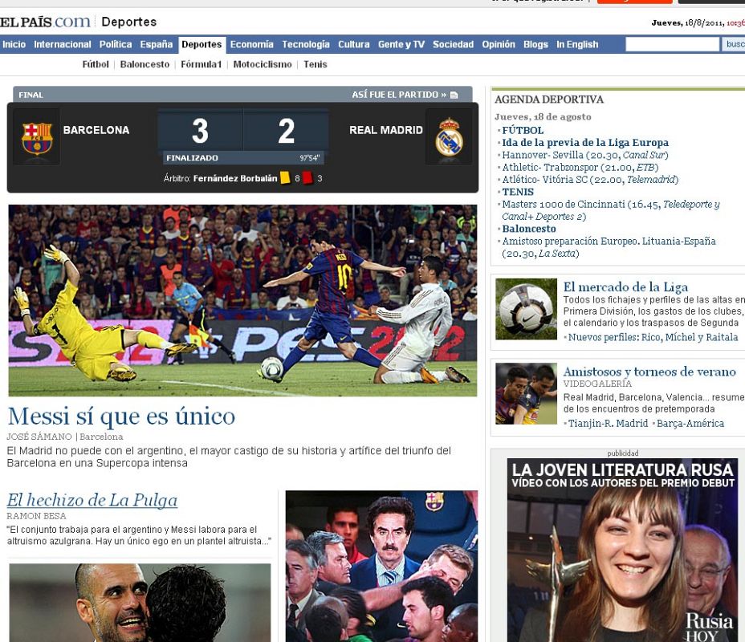This screenshot has width=745, height=642.
Task: Click the EL PAÍS.com logo
Action: pyautogui.click(x=44, y=21)
